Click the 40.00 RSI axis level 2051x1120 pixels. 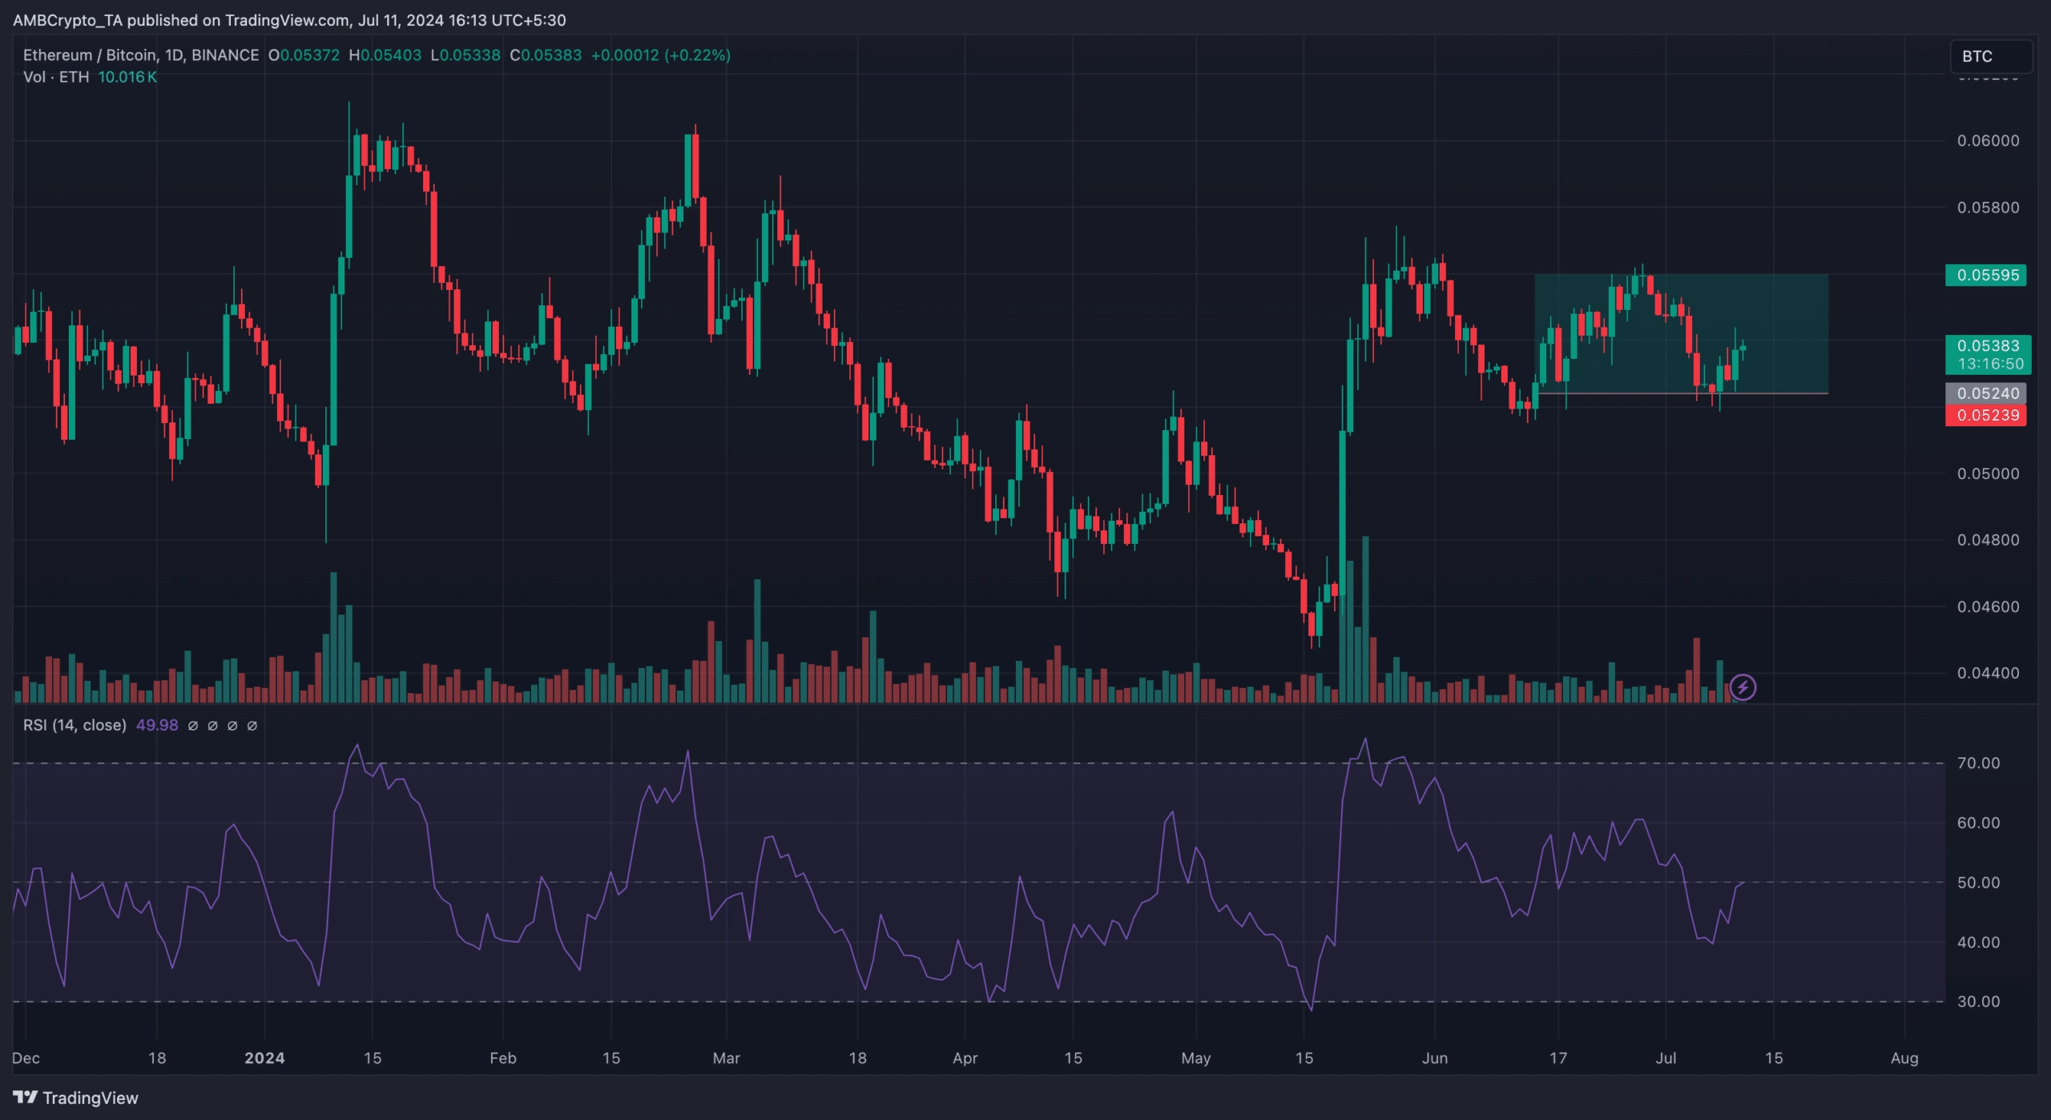(1979, 942)
